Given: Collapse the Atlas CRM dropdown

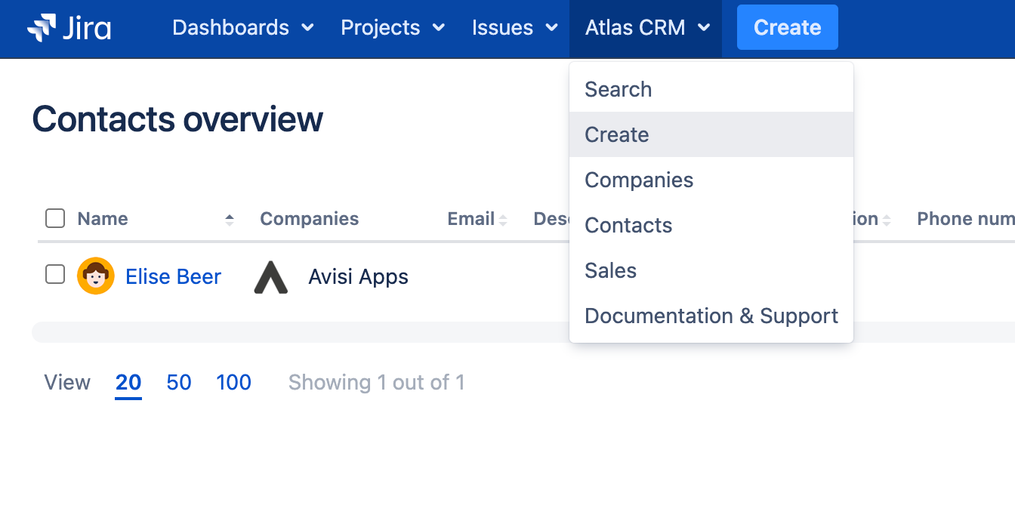Looking at the screenshot, I should [647, 28].
